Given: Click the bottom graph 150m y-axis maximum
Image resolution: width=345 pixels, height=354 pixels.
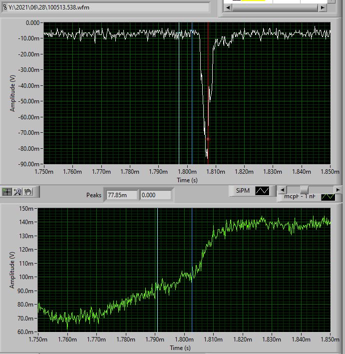Looking at the screenshot, I should 26,208.
